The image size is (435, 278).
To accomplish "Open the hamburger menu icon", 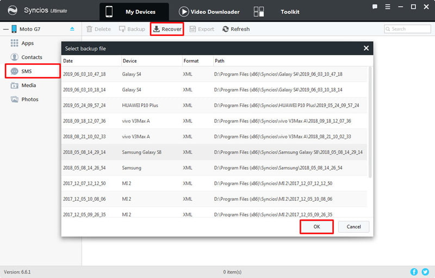I will pyautogui.click(x=388, y=7).
